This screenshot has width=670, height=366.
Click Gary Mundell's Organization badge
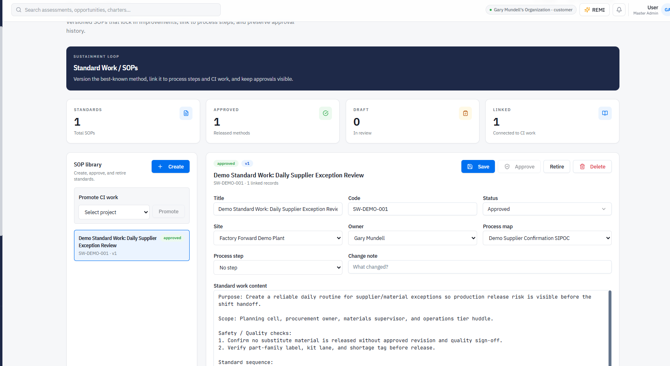tap(531, 10)
